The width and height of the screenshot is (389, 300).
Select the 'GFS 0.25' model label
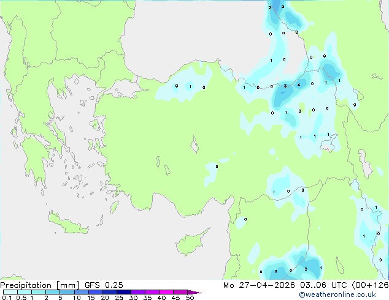(104, 285)
